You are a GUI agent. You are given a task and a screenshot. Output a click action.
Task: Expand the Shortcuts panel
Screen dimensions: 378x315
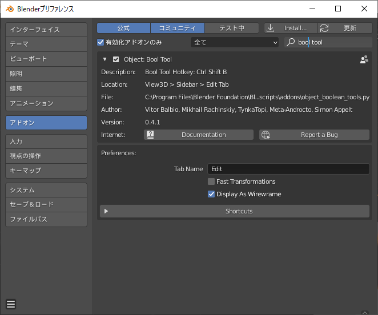point(235,211)
